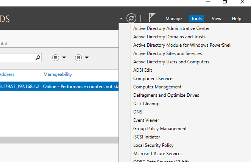Sort by Manageability column header
Screen dimensions: 251x162
pyautogui.click(x=58, y=74)
